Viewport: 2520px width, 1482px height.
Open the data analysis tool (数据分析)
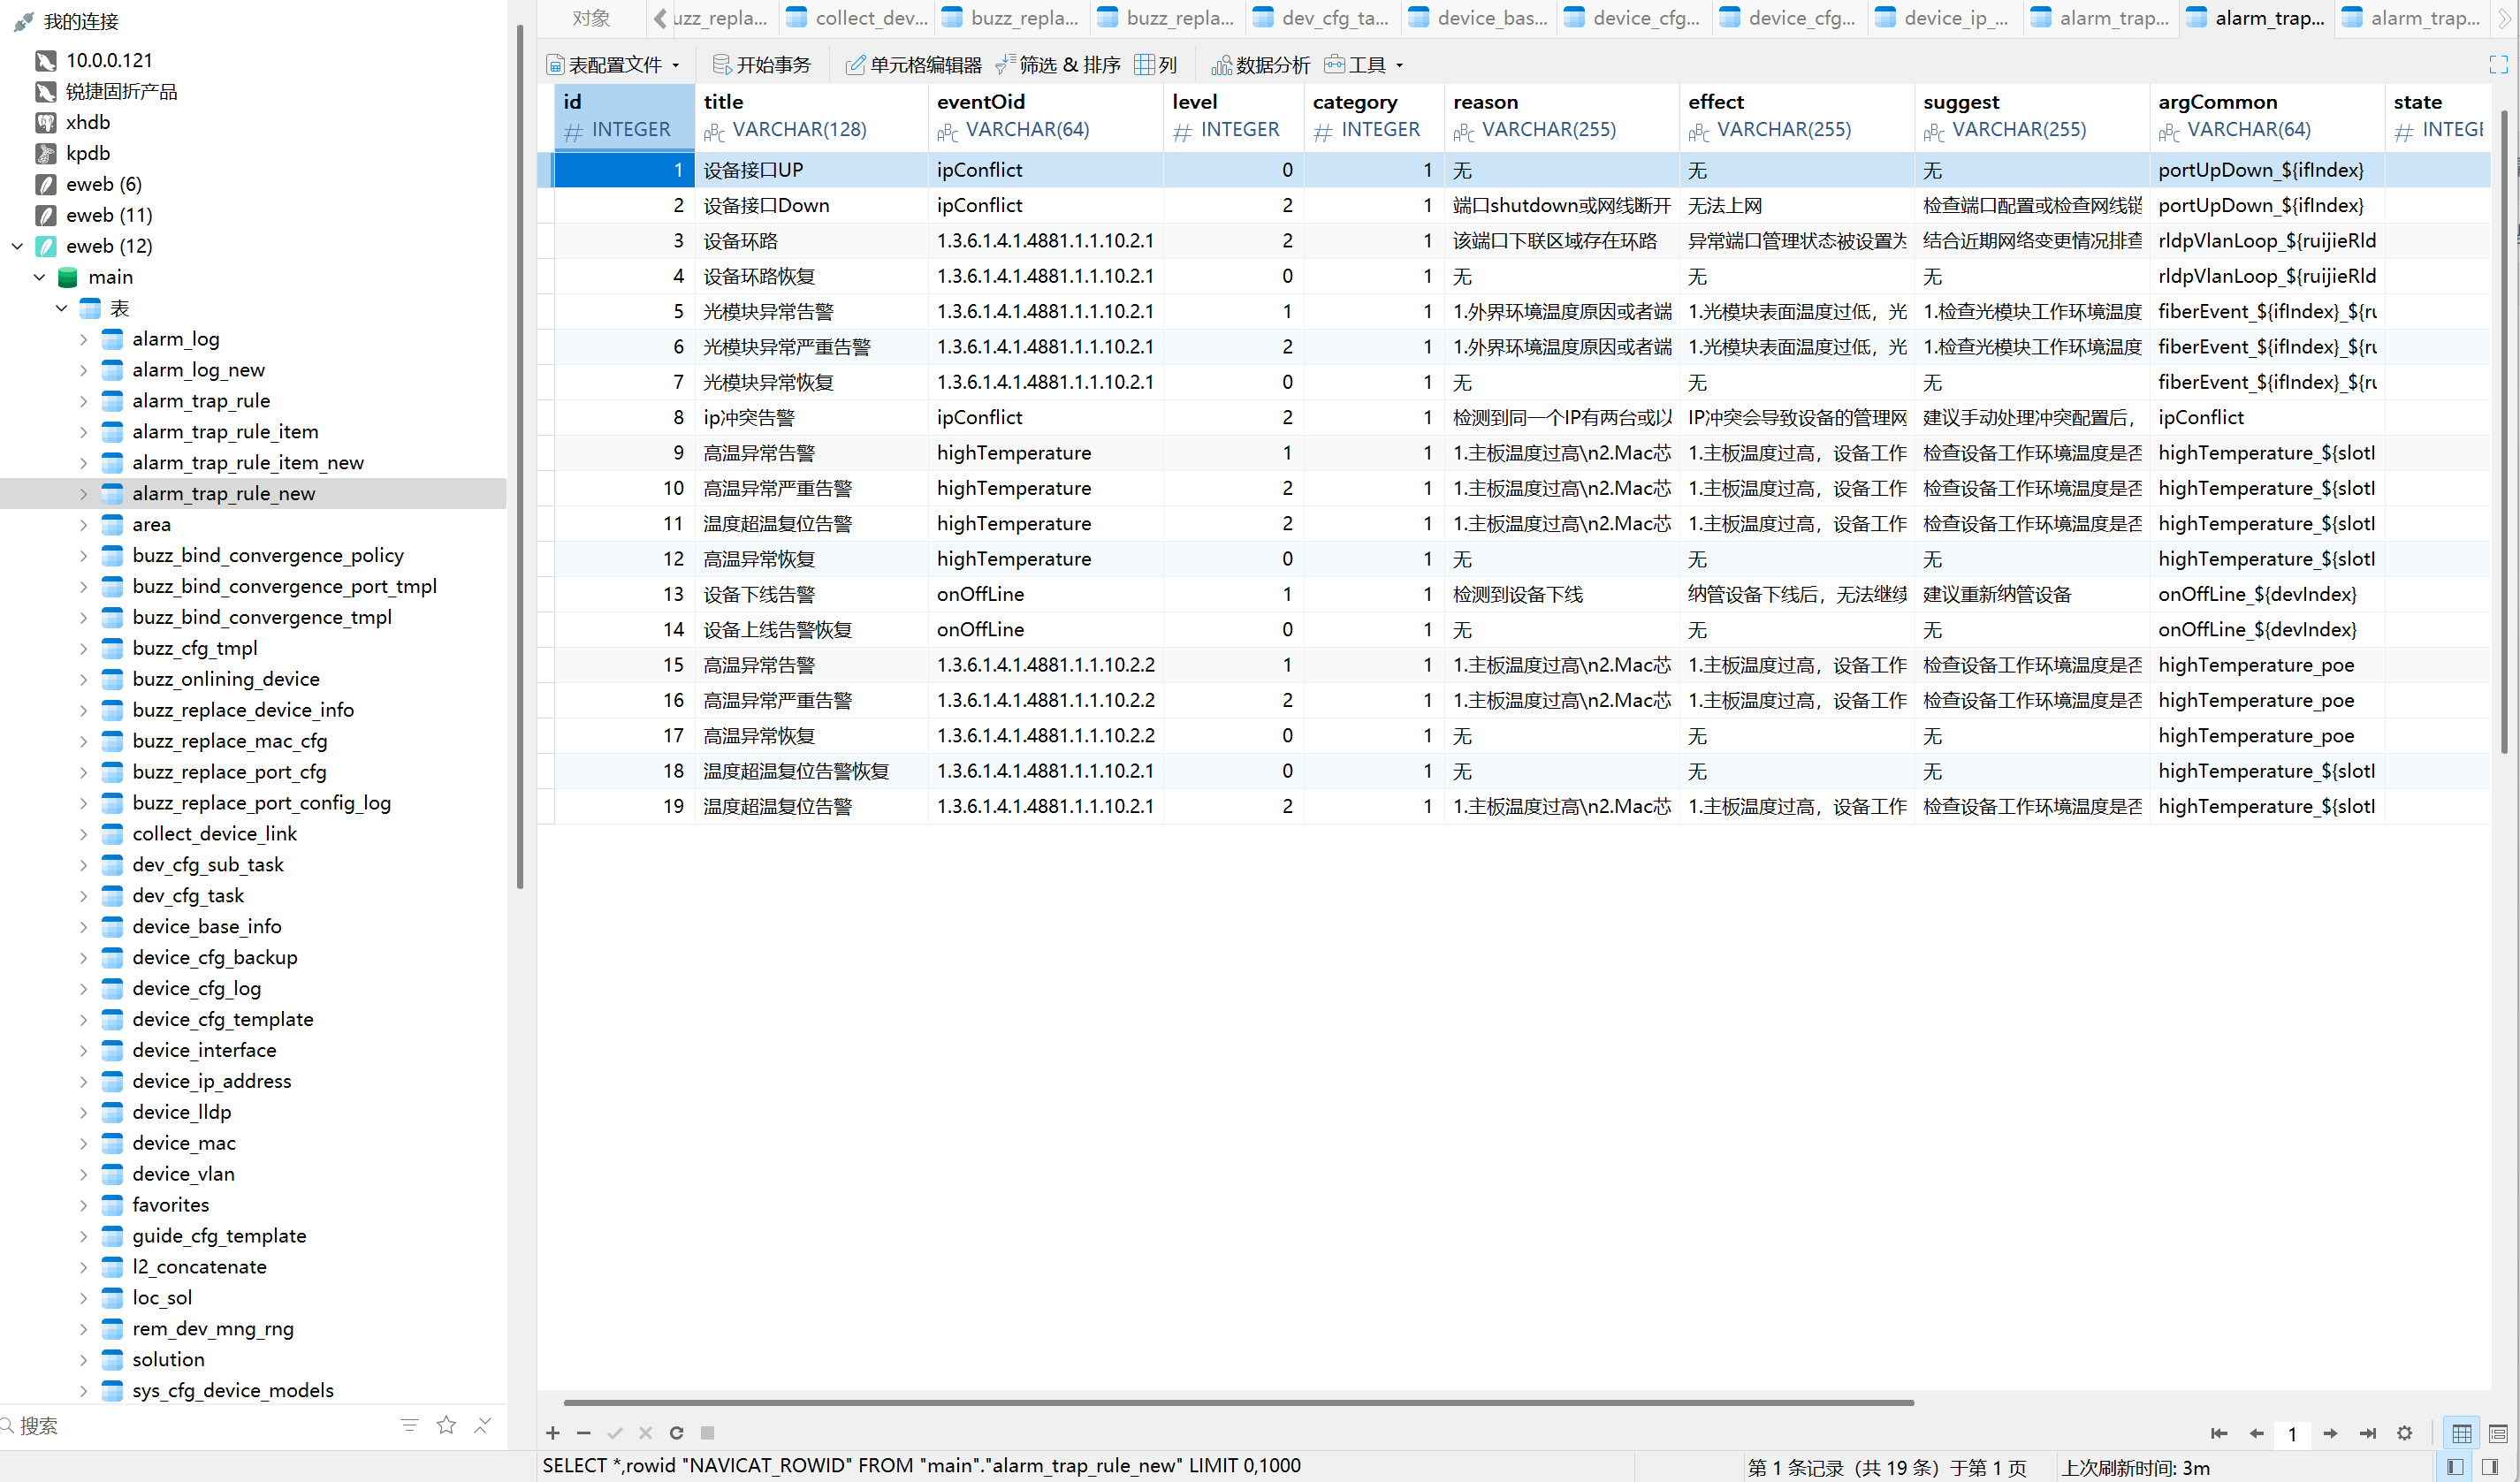[1260, 65]
